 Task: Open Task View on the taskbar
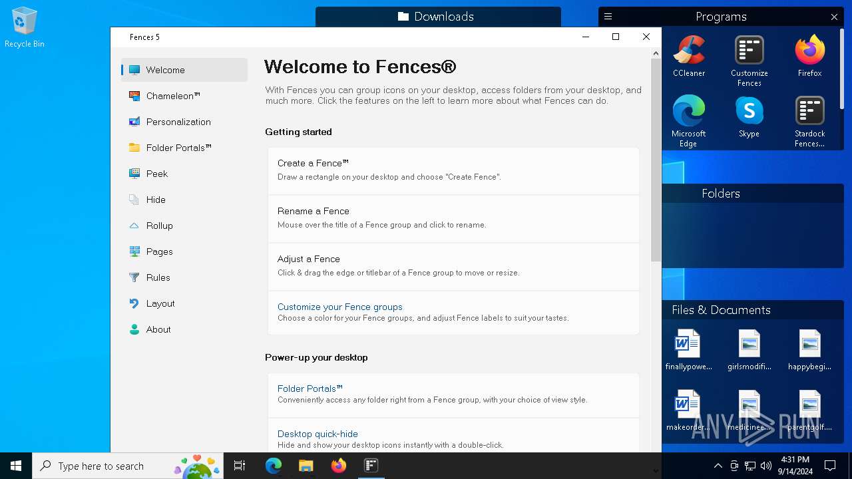(x=240, y=466)
